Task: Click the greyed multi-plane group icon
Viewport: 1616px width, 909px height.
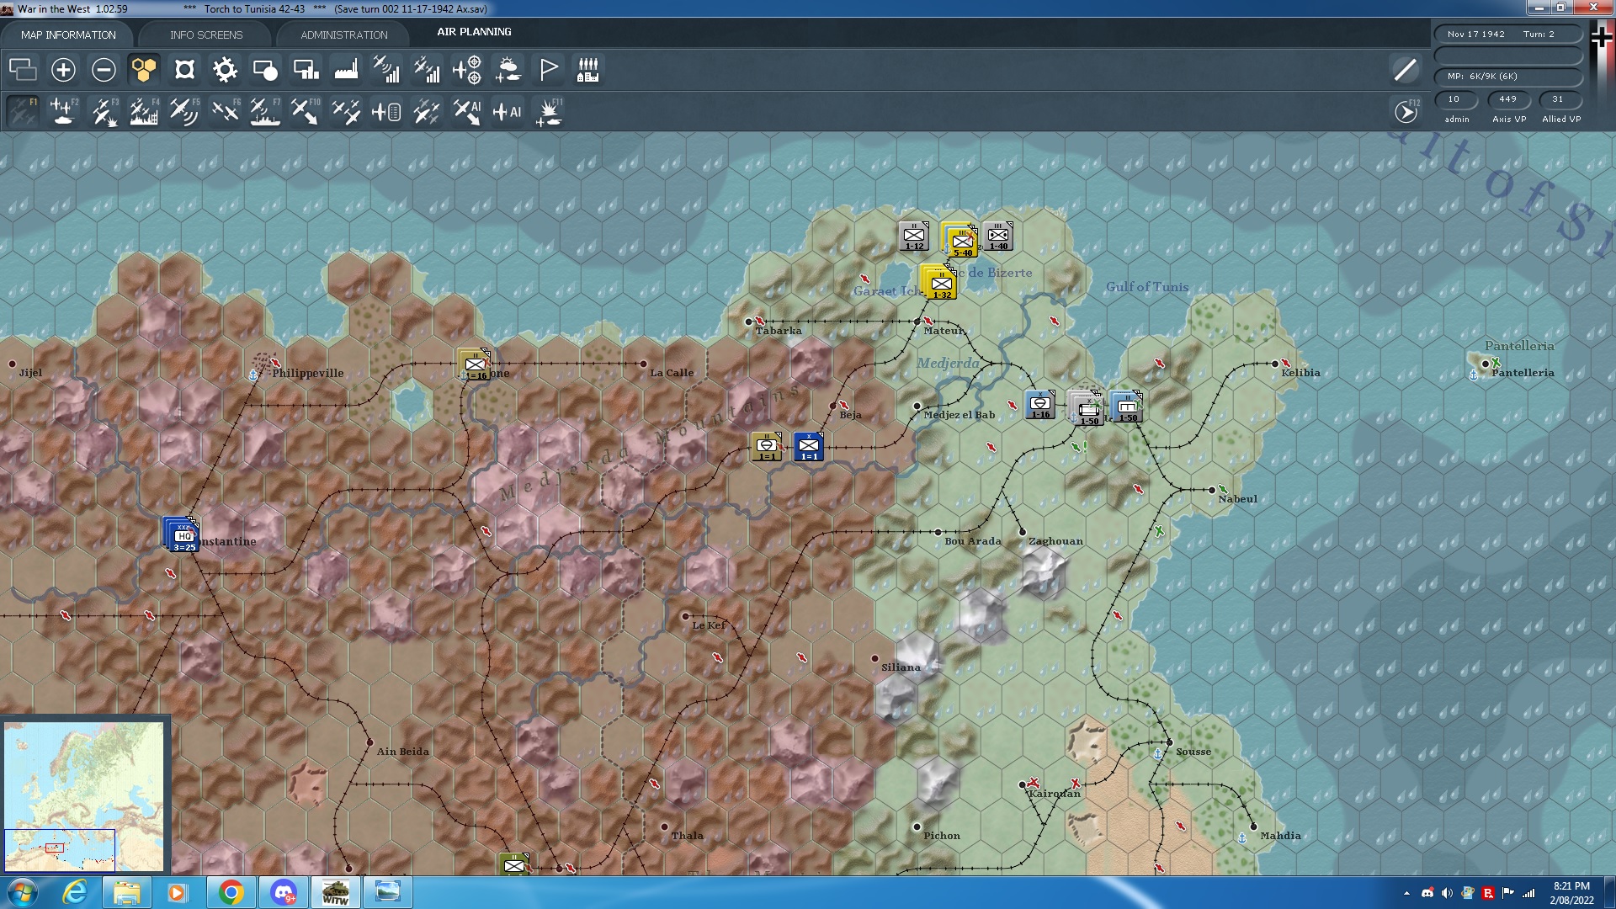Action: pyautogui.click(x=427, y=111)
